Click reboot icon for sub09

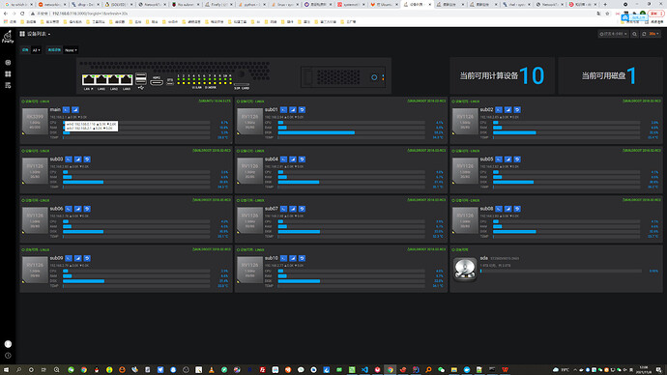(87, 258)
